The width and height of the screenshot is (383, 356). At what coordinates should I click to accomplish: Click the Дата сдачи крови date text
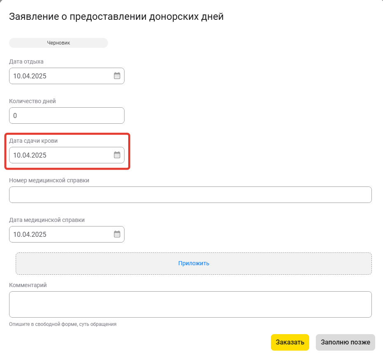coord(30,155)
